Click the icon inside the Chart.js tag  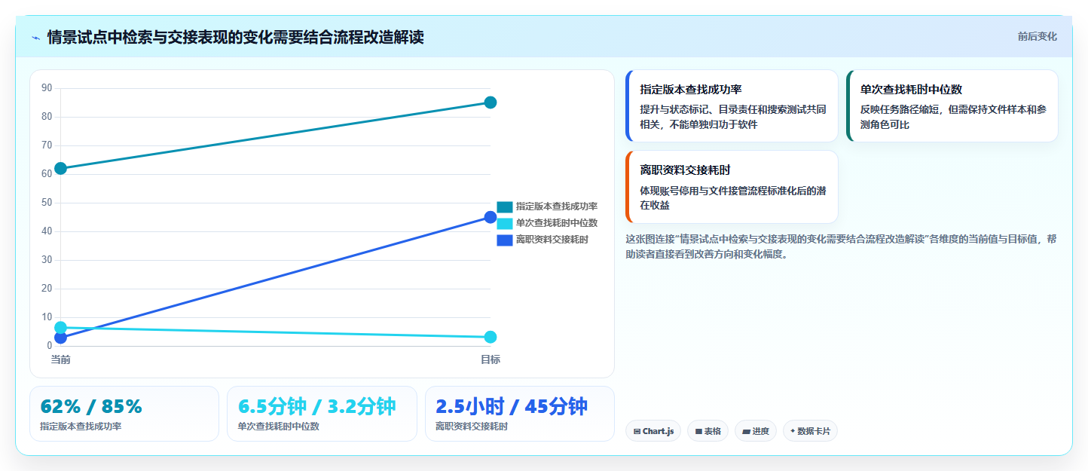pos(637,432)
